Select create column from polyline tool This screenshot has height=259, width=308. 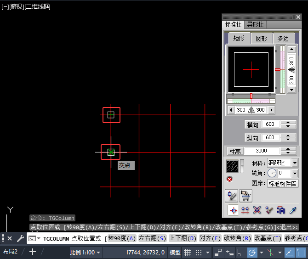(x=281, y=210)
